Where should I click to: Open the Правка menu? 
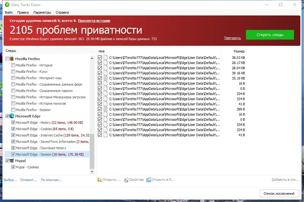click(x=23, y=13)
